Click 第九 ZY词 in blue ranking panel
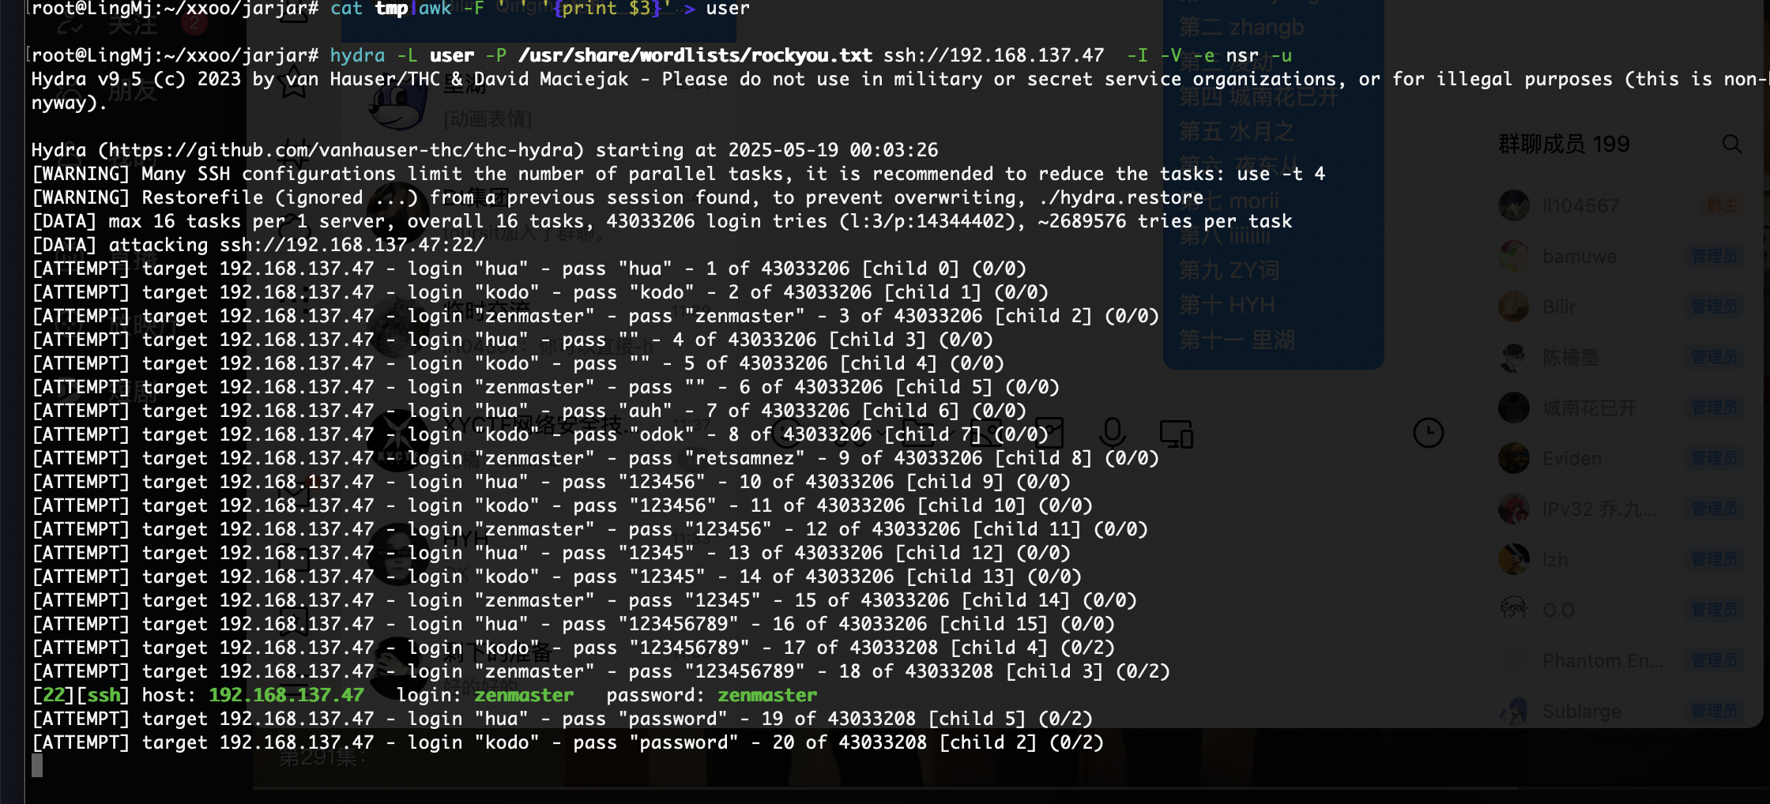The width and height of the screenshot is (1770, 804). [1229, 271]
